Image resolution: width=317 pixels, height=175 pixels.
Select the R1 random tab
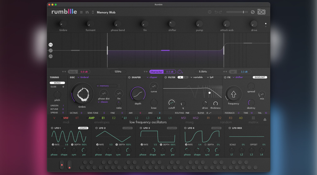[x=208, y=118]
